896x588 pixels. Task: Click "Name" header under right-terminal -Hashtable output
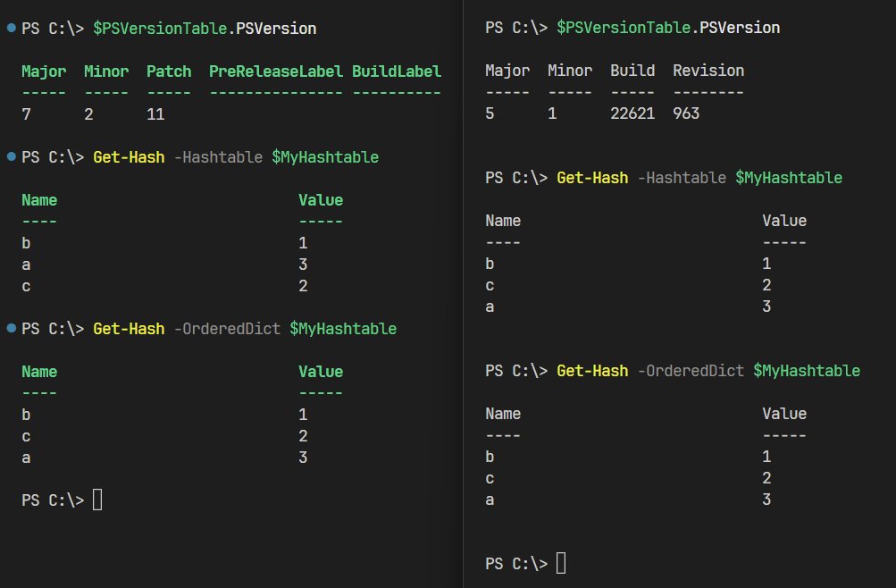[503, 221]
